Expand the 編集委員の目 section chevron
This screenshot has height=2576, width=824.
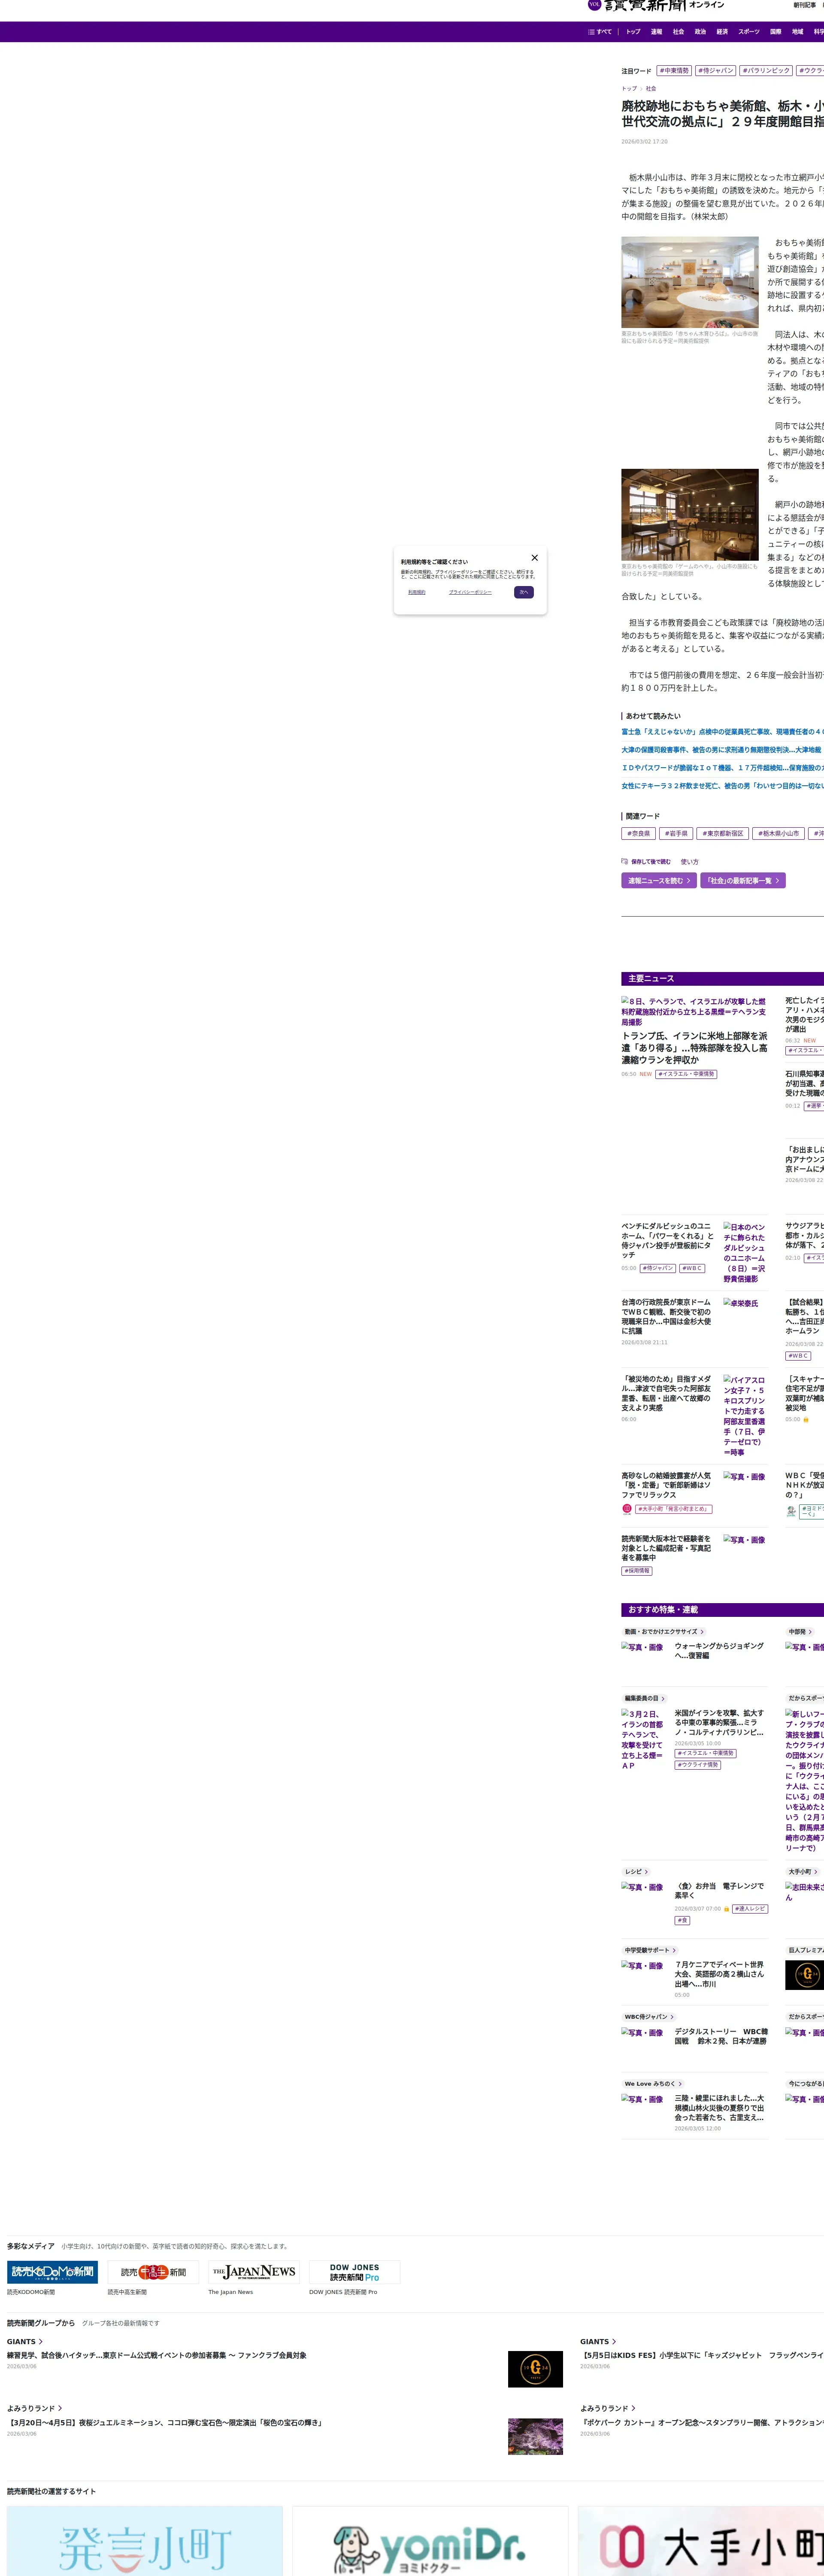[662, 1698]
